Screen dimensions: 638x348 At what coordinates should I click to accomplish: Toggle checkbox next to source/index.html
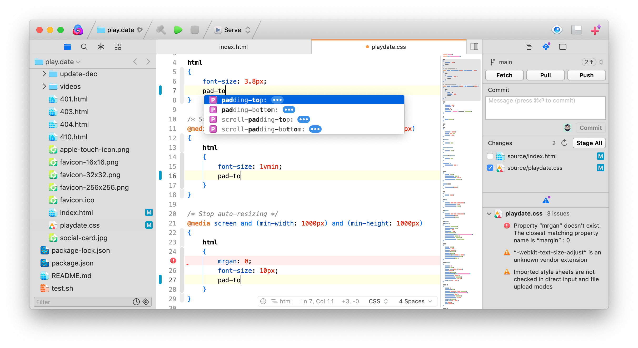click(490, 156)
